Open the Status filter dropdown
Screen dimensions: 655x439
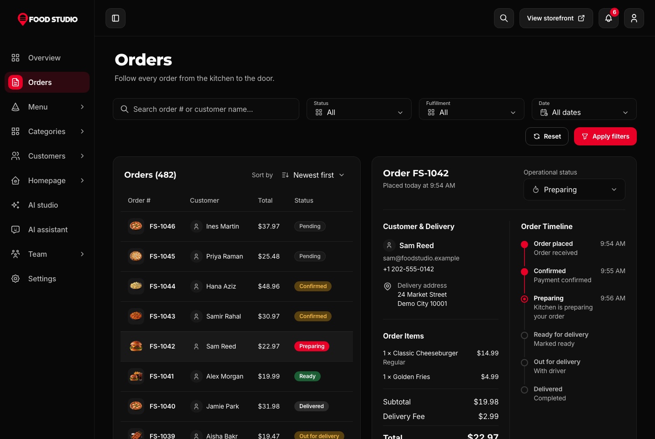click(x=359, y=109)
